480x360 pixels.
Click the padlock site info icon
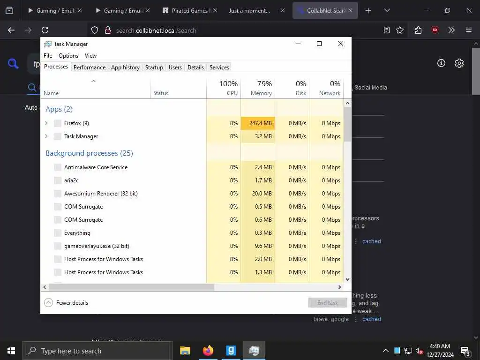(x=107, y=30)
